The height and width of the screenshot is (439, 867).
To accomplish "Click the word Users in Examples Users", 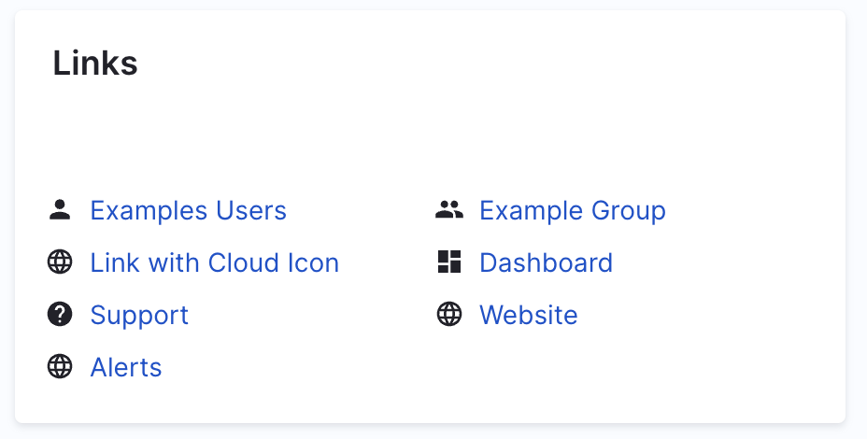I will point(251,211).
